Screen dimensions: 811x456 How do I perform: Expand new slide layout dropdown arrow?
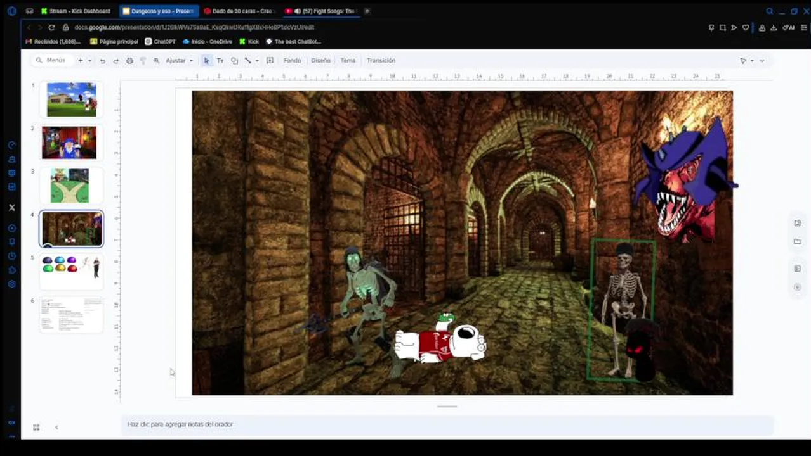[x=89, y=60]
